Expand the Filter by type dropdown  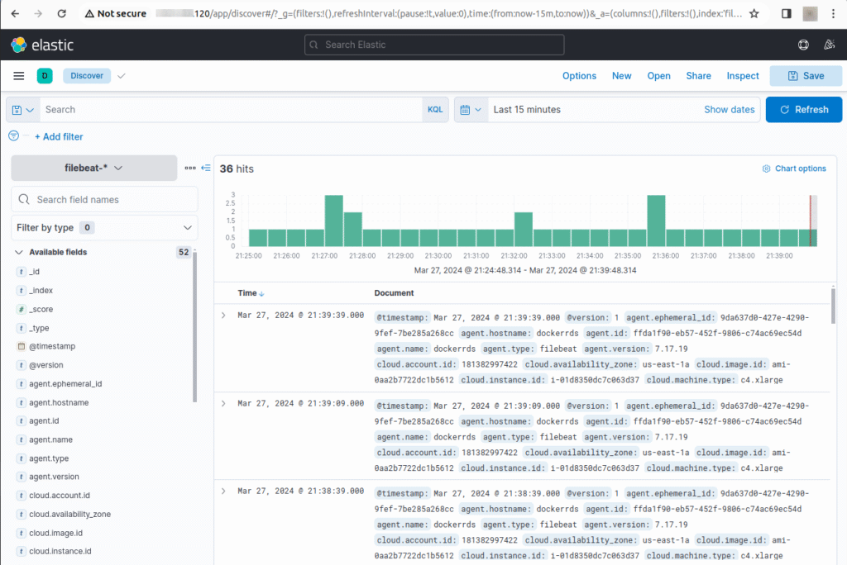click(x=104, y=228)
